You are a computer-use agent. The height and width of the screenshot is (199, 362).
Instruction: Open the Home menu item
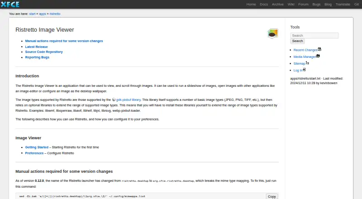point(251,4)
